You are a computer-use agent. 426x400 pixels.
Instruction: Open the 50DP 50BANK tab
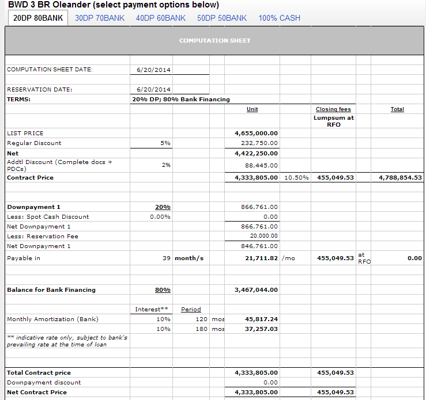click(x=222, y=18)
